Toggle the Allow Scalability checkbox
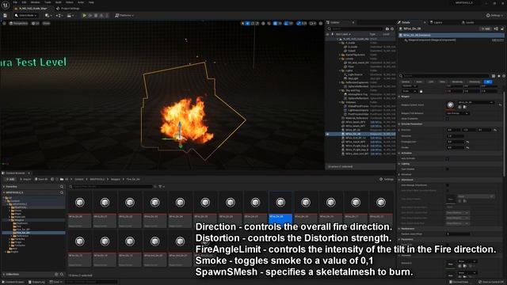This screenshot has height=285, width=507. coord(448,119)
